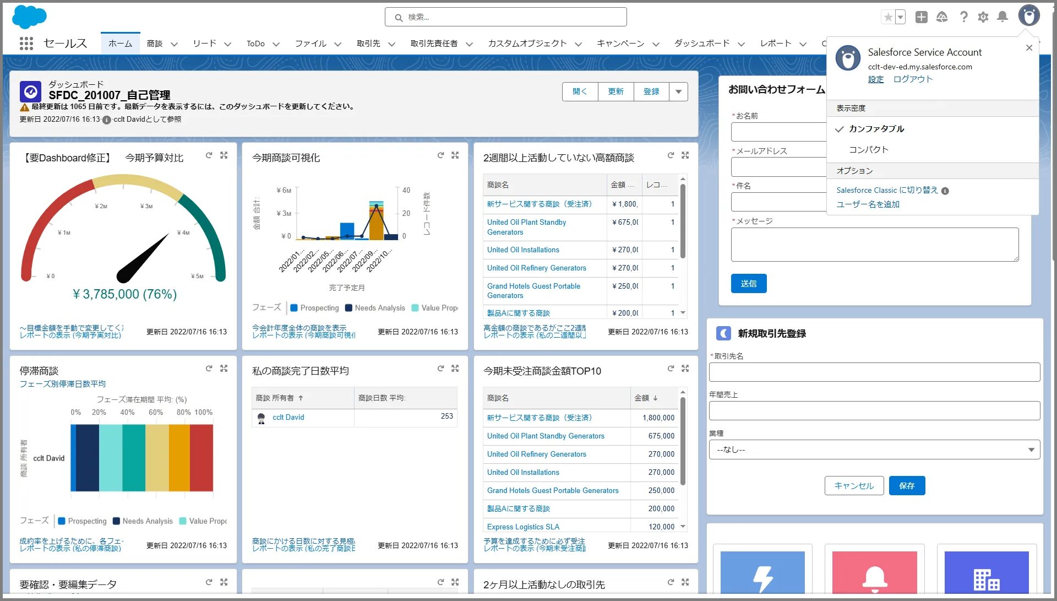Click the キャンセル button
The image size is (1057, 601).
(854, 486)
